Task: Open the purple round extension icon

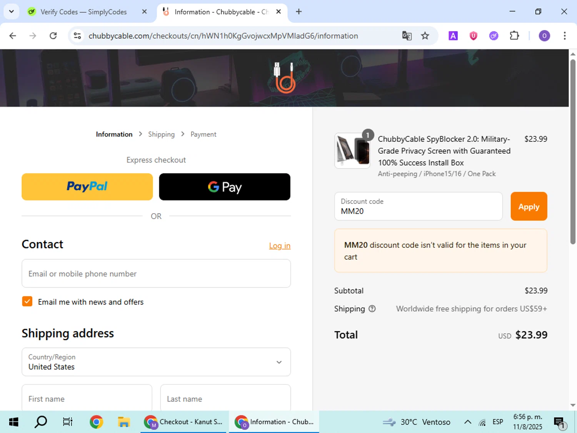Action: click(x=494, y=36)
